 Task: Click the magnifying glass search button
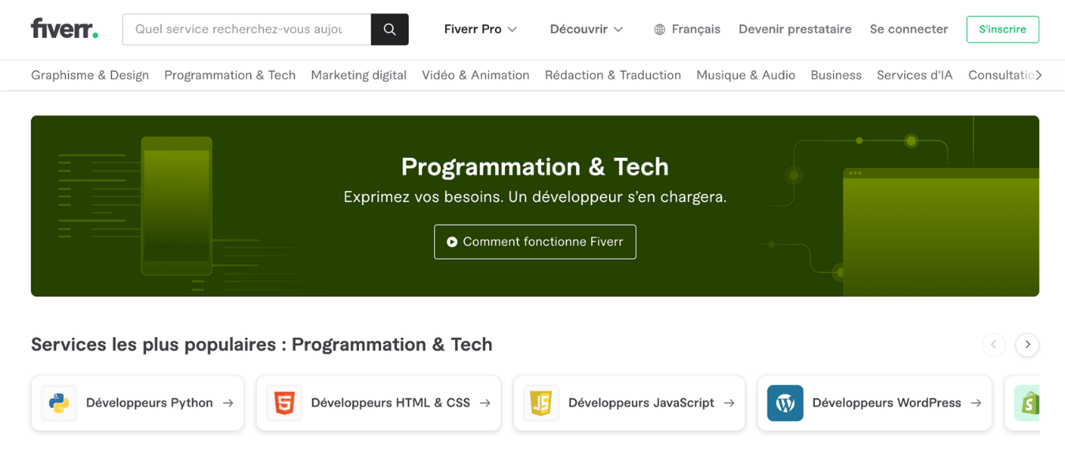click(390, 29)
